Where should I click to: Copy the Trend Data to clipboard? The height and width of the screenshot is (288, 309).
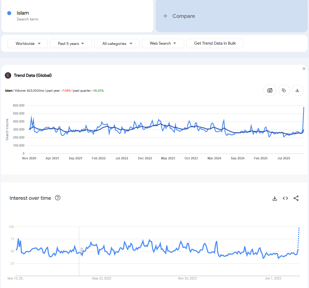pyautogui.click(x=284, y=90)
